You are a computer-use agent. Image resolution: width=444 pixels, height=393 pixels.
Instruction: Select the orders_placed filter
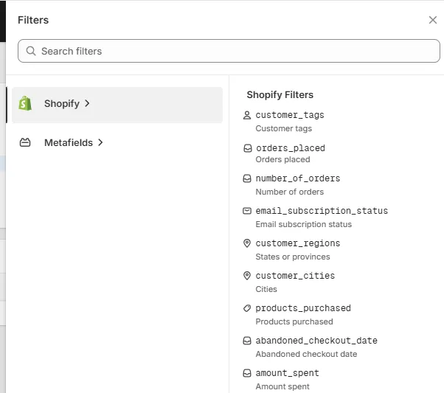[x=291, y=148]
